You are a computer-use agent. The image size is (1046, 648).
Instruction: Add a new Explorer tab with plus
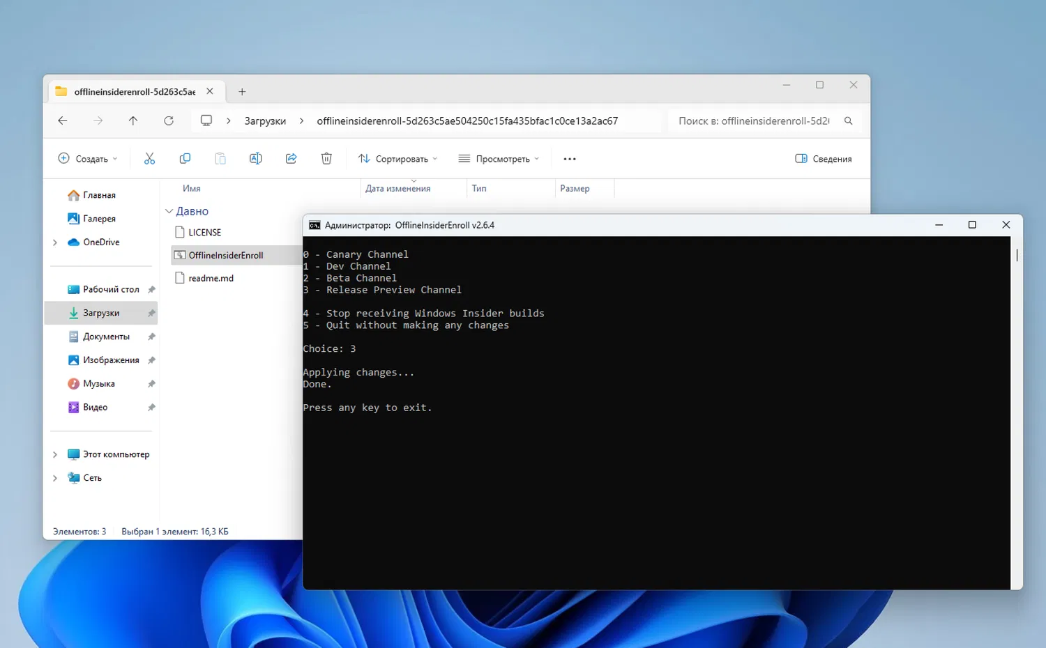(242, 91)
